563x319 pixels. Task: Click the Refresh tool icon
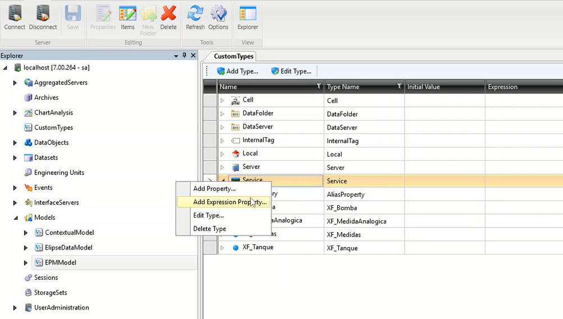pos(196,13)
